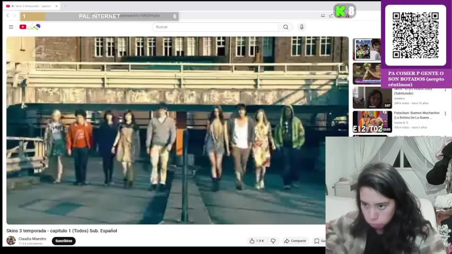The image size is (452, 254).
Task: Subscribe using the Suscribirse button
Action: (64, 241)
